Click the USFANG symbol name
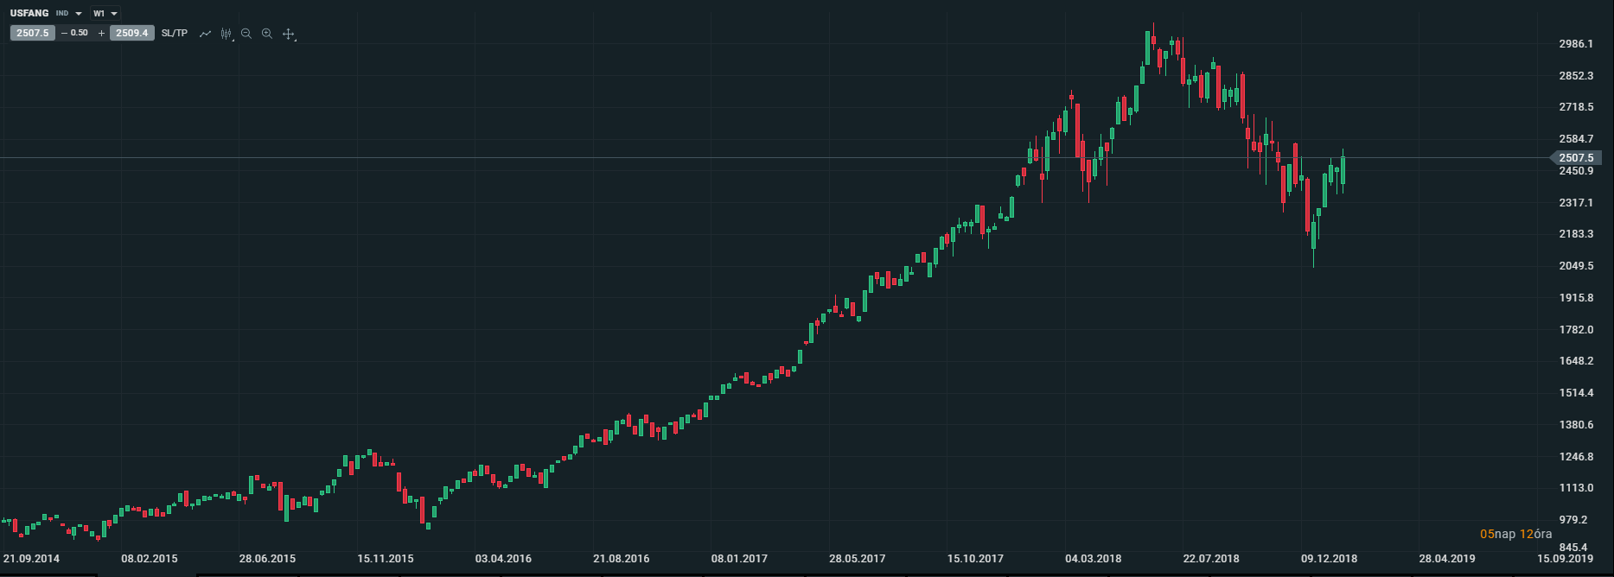The image size is (1614, 577). point(29,14)
